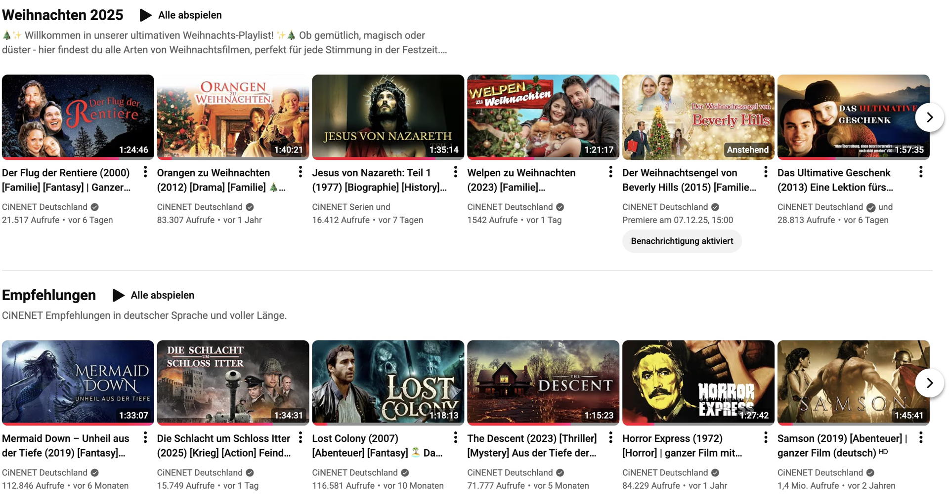Screen dimensions: 949x501
Task: Toggle Benachrichtigung aktiviert reminder button
Action: tap(682, 241)
